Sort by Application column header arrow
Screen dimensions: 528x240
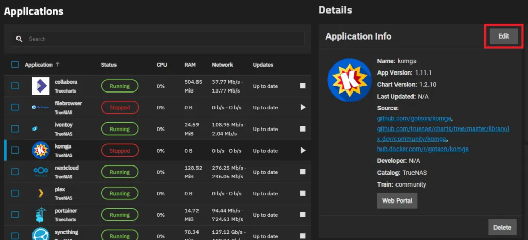57,65
